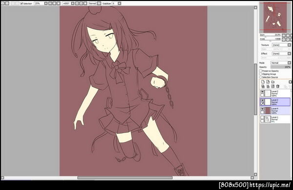The image size is (293, 190).
Task: Create a new layer folder
Action: pos(273,82)
